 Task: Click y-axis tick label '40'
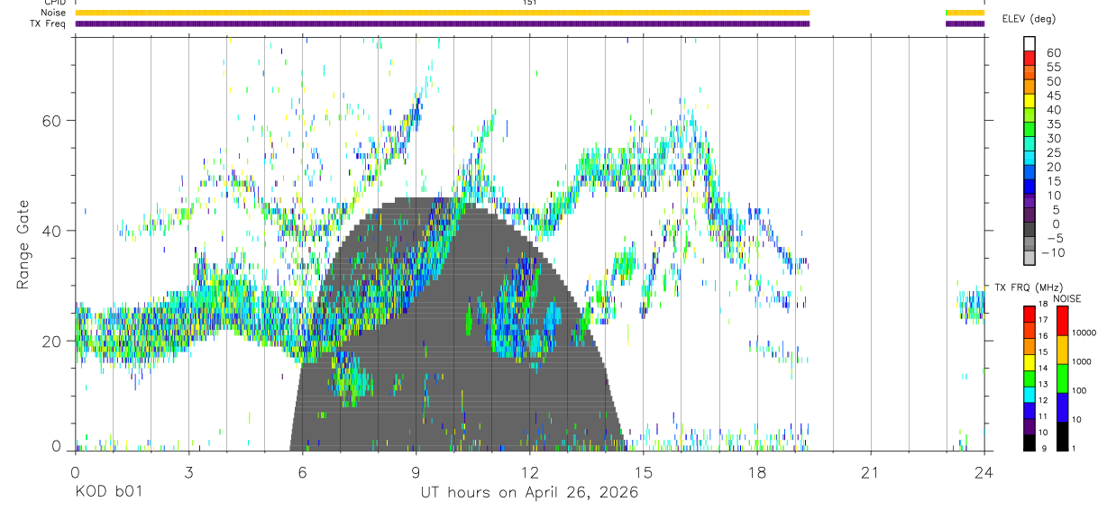(52, 231)
